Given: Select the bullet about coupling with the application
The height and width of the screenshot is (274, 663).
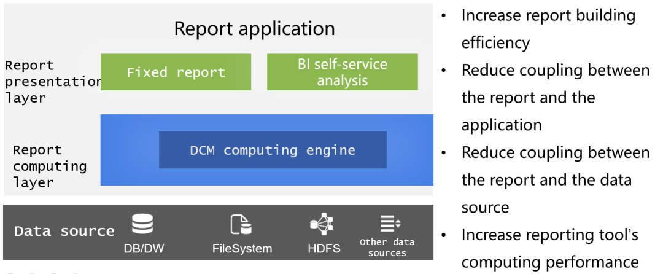Looking at the screenshot, I should pos(555,98).
